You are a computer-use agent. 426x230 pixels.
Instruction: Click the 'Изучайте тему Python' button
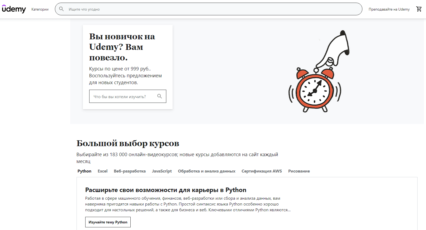pos(108,222)
